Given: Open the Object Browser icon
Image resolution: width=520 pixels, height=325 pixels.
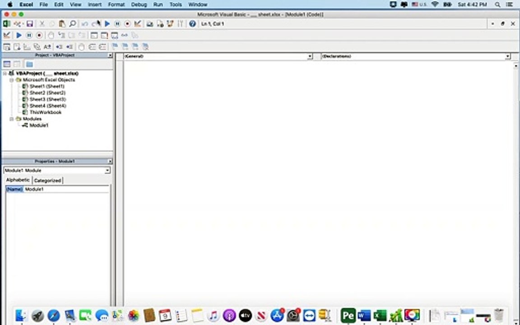Looking at the screenshot, I should tap(171, 24).
